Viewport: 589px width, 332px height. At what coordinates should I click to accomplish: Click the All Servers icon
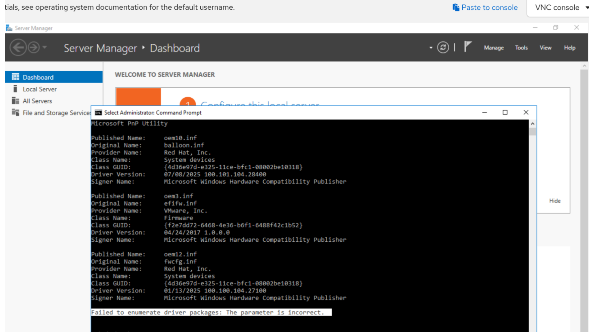coord(15,101)
